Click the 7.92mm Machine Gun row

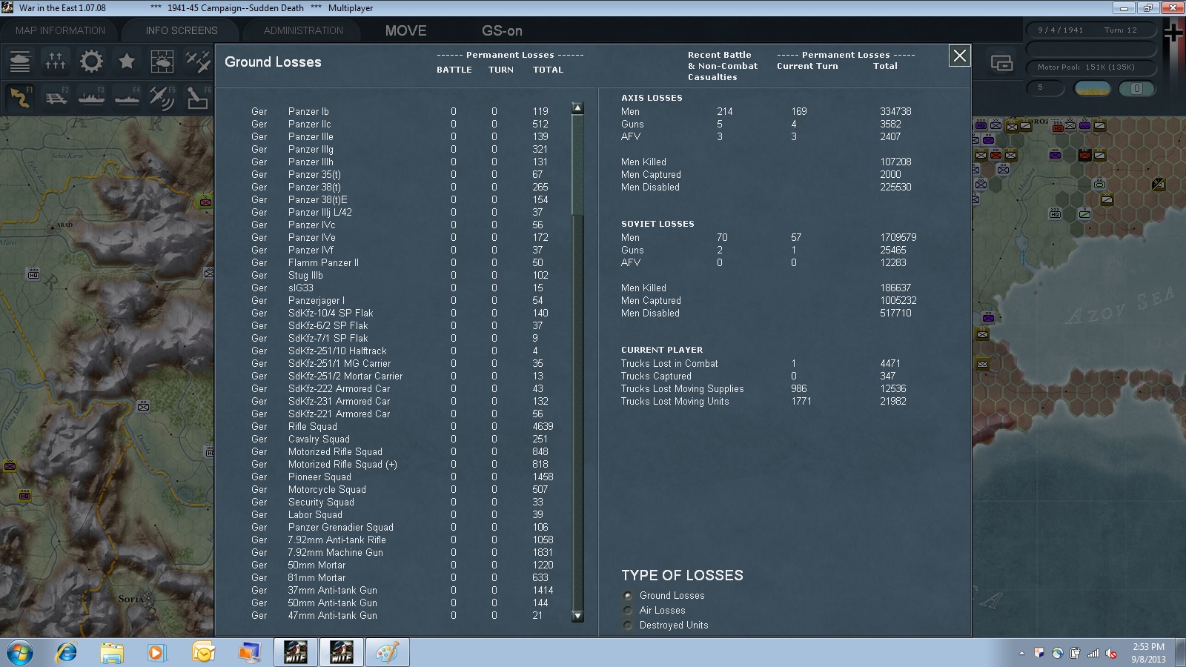point(402,553)
